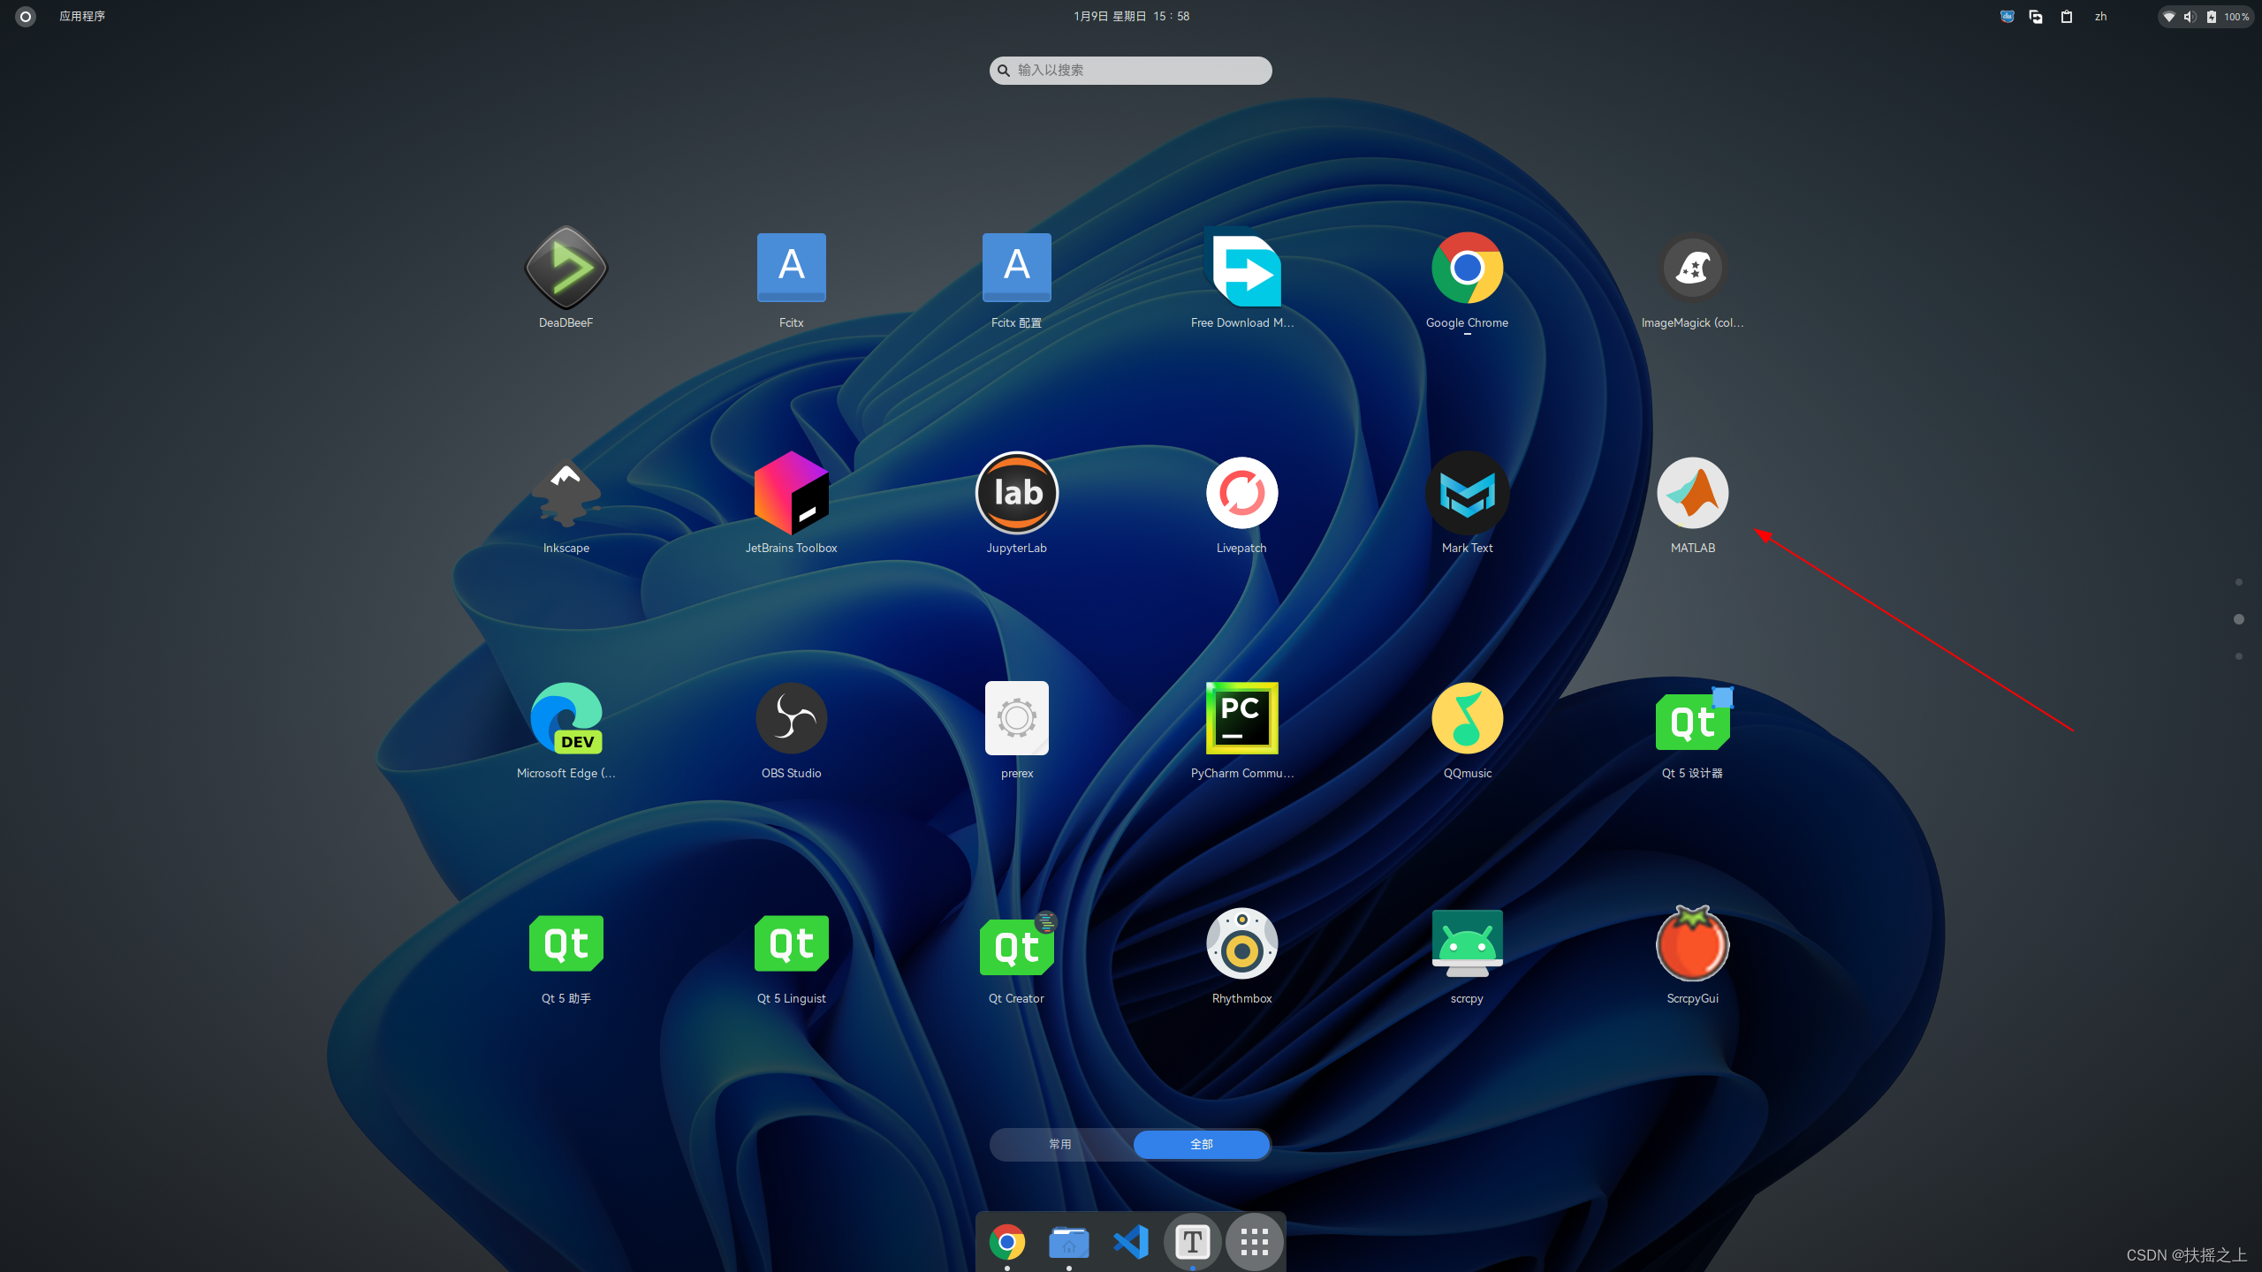
Task: Launch PyCharm Community edition
Action: click(1240, 717)
